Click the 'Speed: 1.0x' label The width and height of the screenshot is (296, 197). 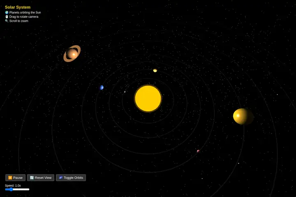[x=13, y=186]
